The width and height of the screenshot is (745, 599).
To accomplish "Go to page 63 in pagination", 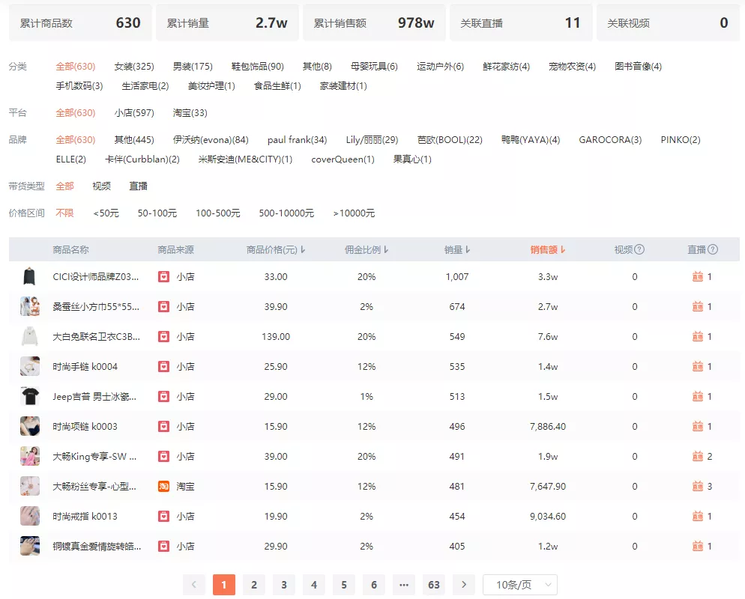I will point(434,585).
